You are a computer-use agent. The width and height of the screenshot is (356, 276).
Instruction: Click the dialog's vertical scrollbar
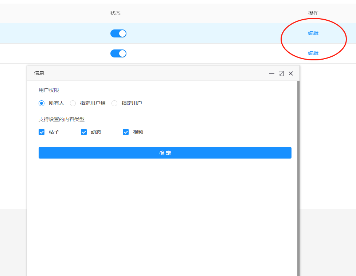pos(298,178)
